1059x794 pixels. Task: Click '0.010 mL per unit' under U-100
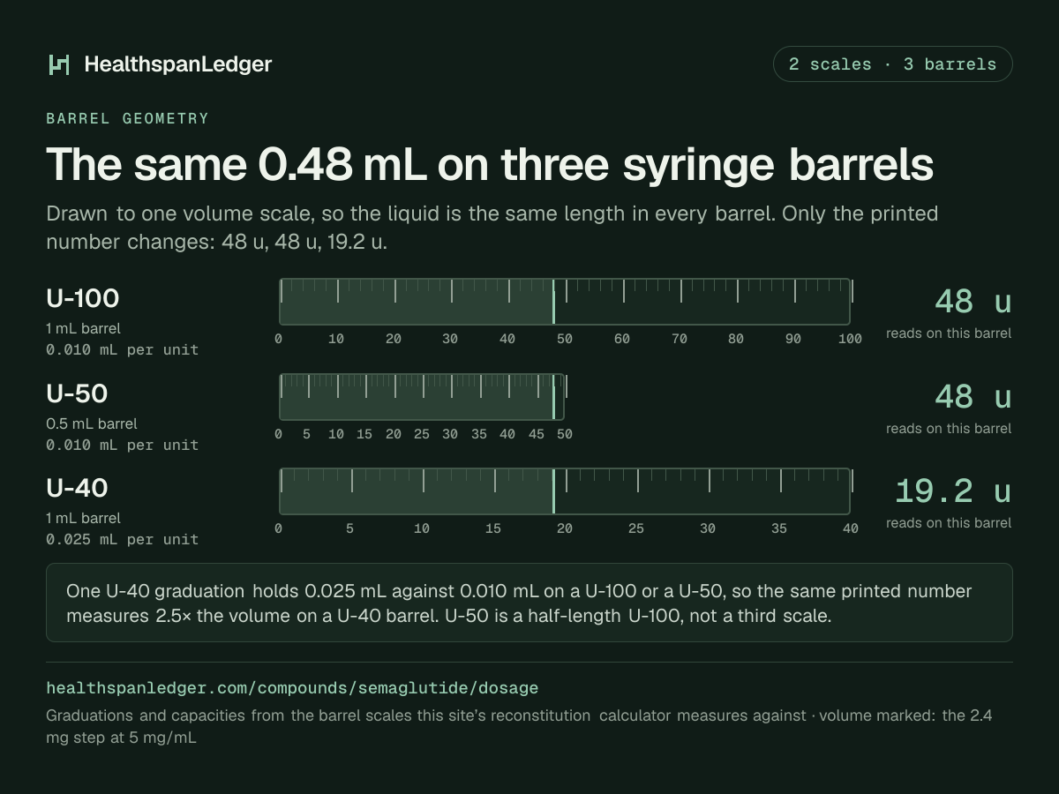point(122,349)
